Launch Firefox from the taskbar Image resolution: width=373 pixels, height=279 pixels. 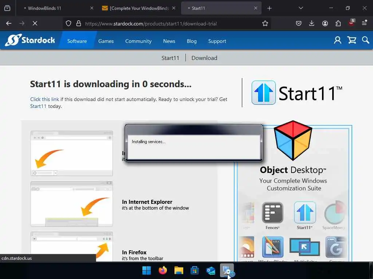click(x=163, y=270)
